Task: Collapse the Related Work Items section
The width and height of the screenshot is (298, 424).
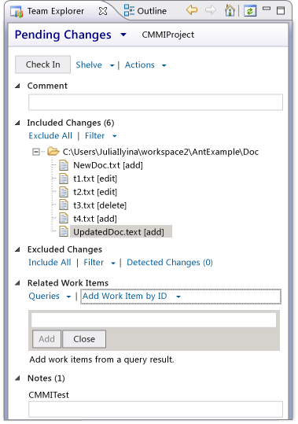Action: tap(18, 283)
